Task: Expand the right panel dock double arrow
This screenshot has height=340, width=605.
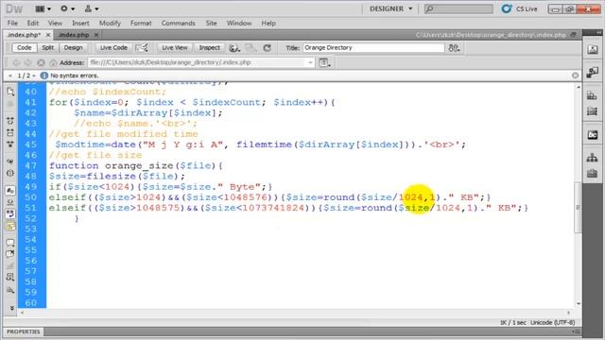Action: pyautogui.click(x=598, y=33)
